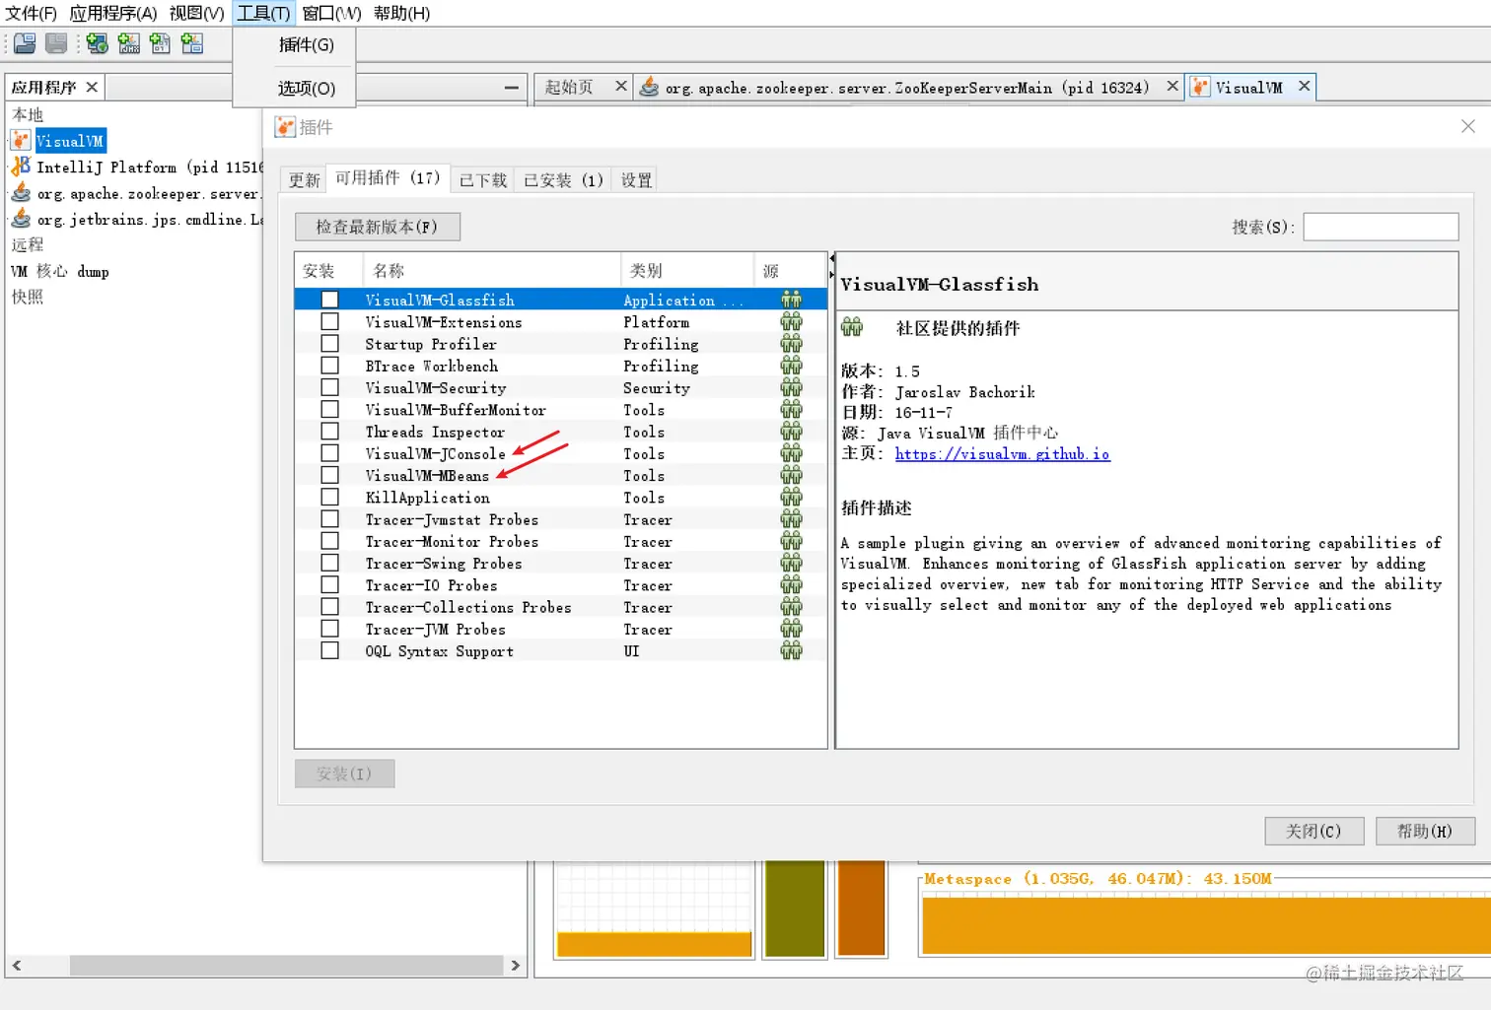Check the VisualVM-MBeans install checkbox

(x=329, y=475)
